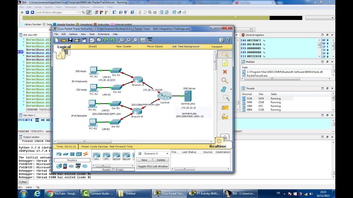Zoom in on the topology

(x=121, y=40)
